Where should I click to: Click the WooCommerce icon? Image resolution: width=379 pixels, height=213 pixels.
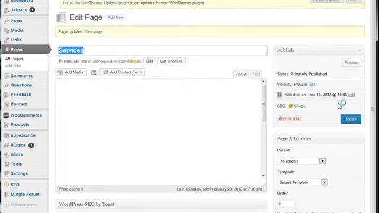tap(7, 115)
